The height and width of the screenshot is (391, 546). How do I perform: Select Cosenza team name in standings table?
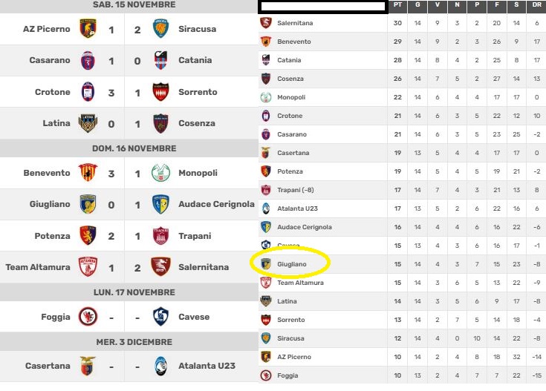point(290,79)
